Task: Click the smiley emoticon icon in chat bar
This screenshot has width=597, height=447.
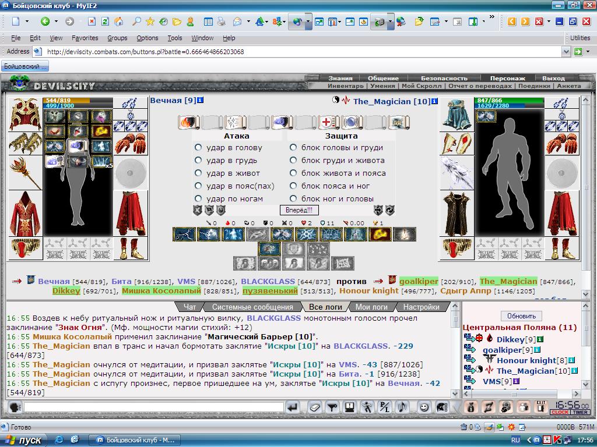Action: pos(423,407)
